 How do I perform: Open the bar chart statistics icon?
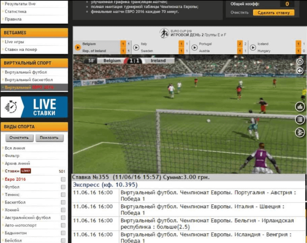tap(300, 107)
